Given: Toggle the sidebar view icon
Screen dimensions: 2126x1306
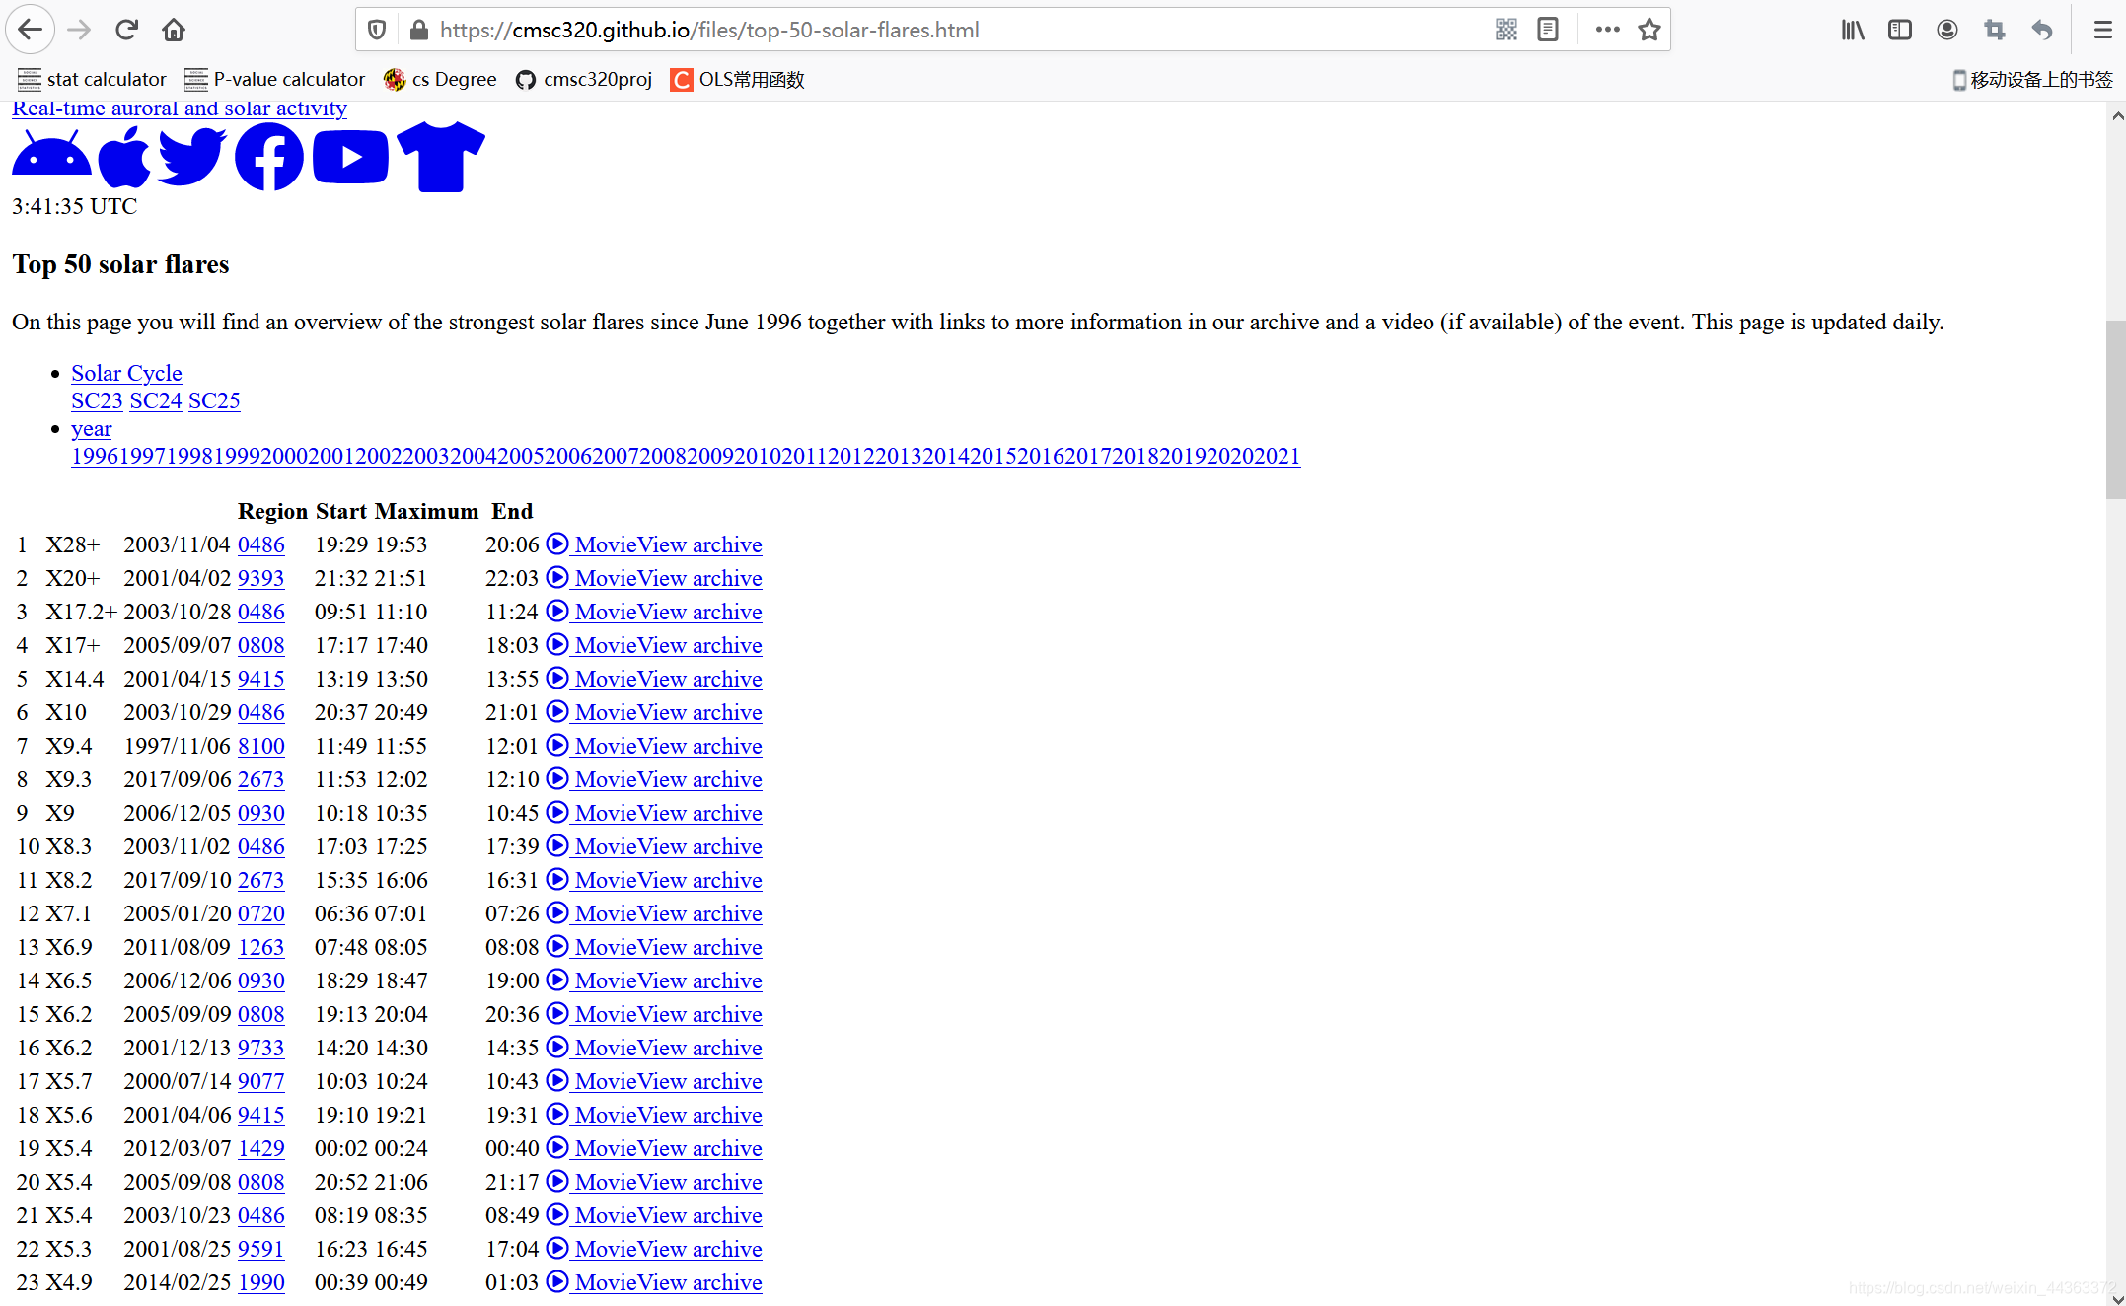Looking at the screenshot, I should click(1899, 30).
